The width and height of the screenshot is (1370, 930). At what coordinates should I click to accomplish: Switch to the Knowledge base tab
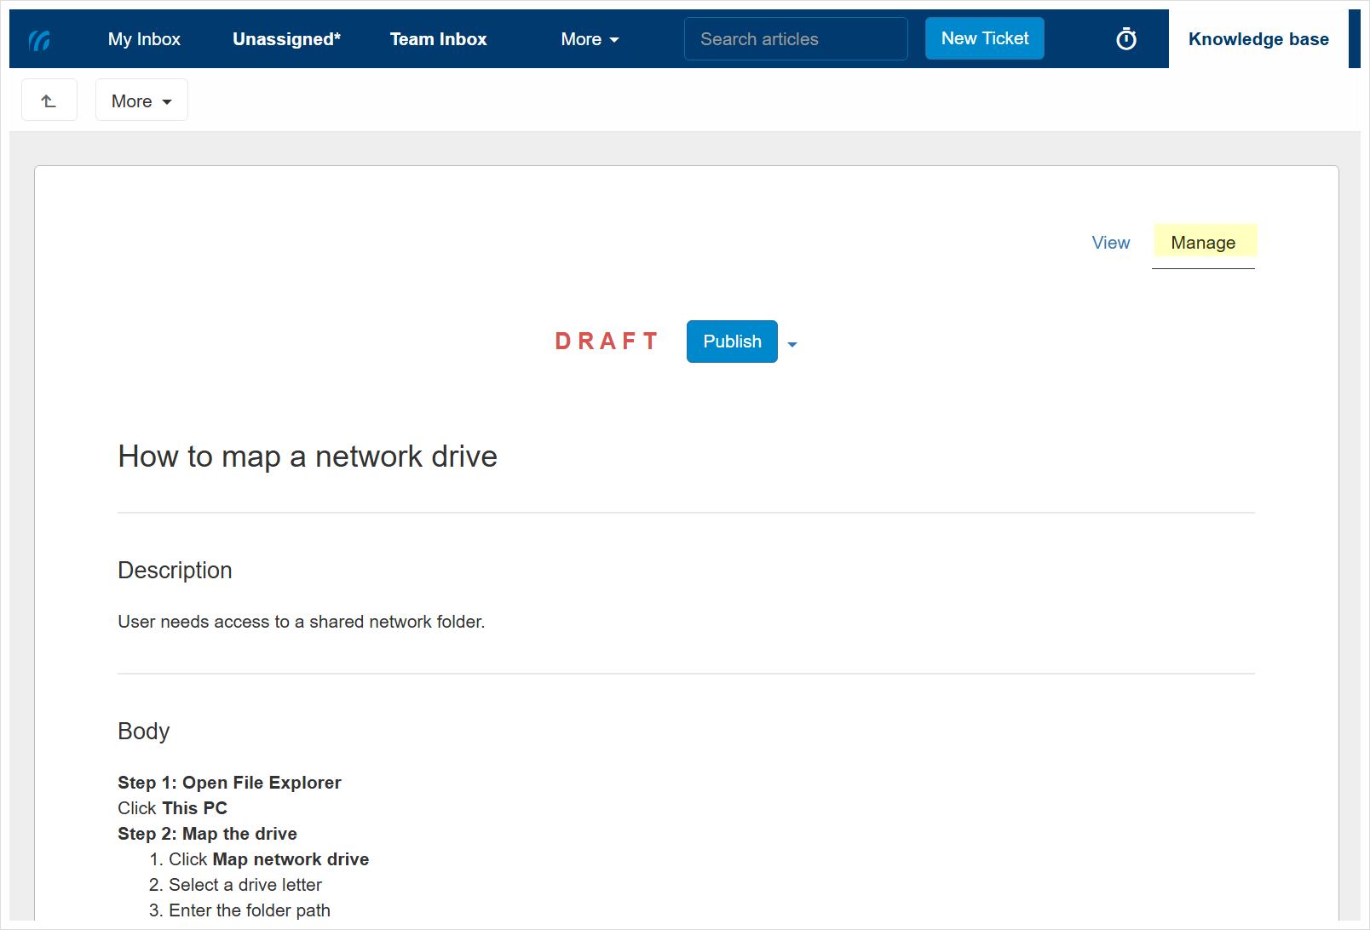point(1258,38)
